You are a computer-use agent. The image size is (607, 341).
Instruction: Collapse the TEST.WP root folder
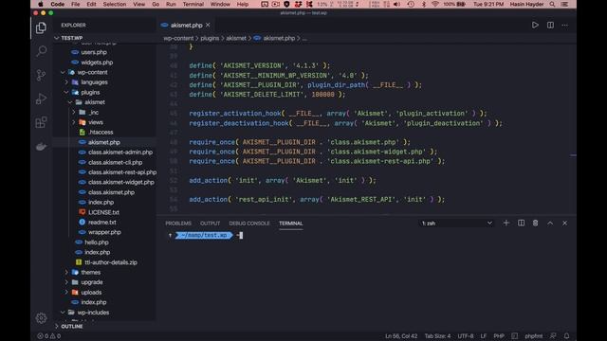57,38
